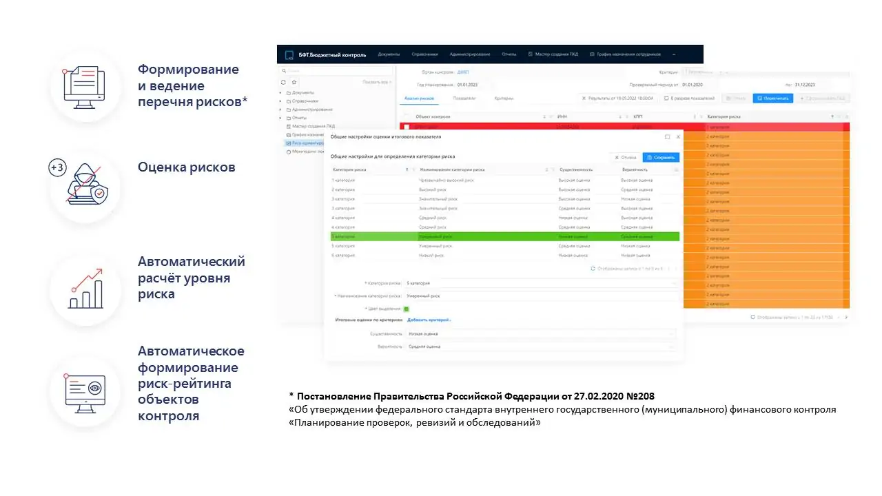Click the sort icon in the КПП column header
Image resolution: width=882 pixels, height=496 pixels.
click(x=694, y=117)
